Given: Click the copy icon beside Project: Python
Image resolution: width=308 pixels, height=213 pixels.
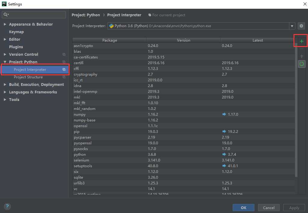Looking at the screenshot, I should [64, 62].
